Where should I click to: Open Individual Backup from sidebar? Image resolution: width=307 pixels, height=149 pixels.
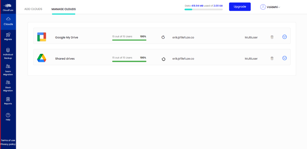tap(8, 53)
